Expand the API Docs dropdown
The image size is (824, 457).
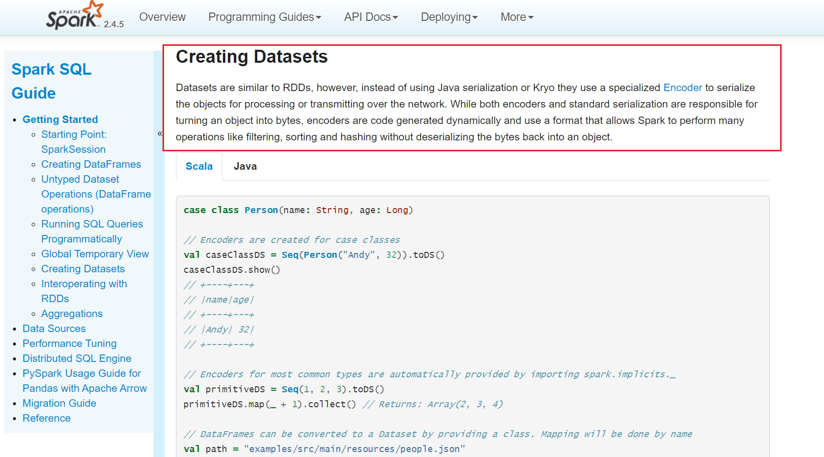[x=371, y=17]
